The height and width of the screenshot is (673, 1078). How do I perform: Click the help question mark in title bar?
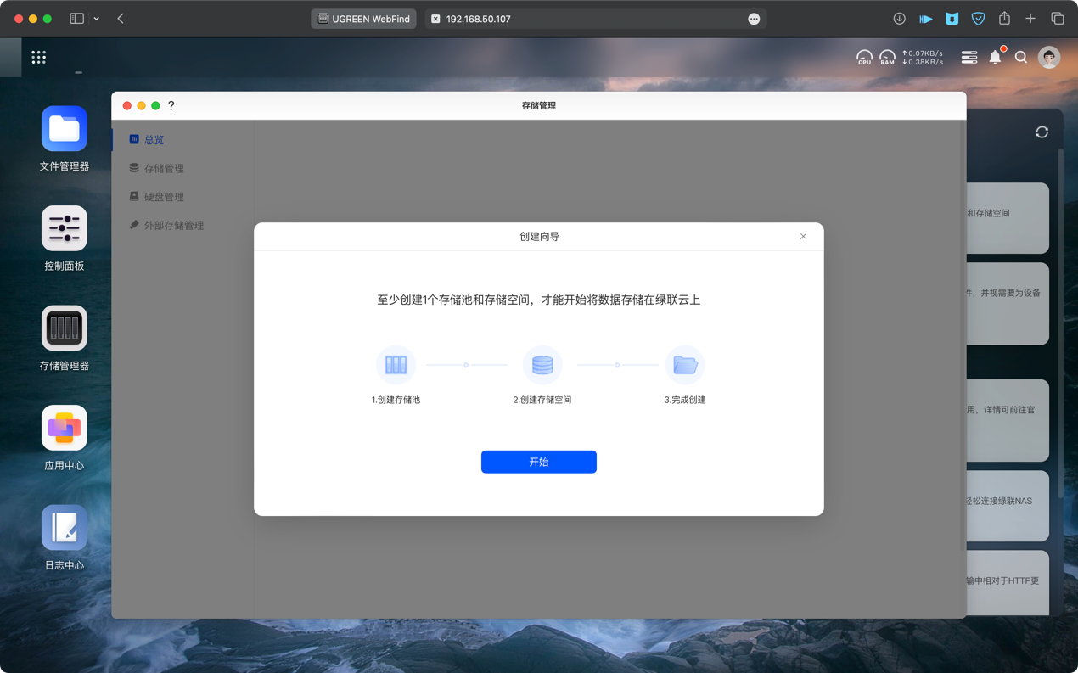tap(171, 106)
